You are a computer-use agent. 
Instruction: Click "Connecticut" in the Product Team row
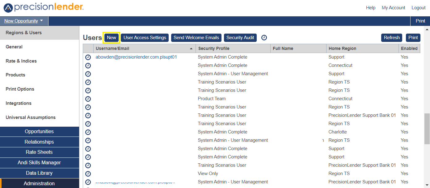click(x=340, y=99)
